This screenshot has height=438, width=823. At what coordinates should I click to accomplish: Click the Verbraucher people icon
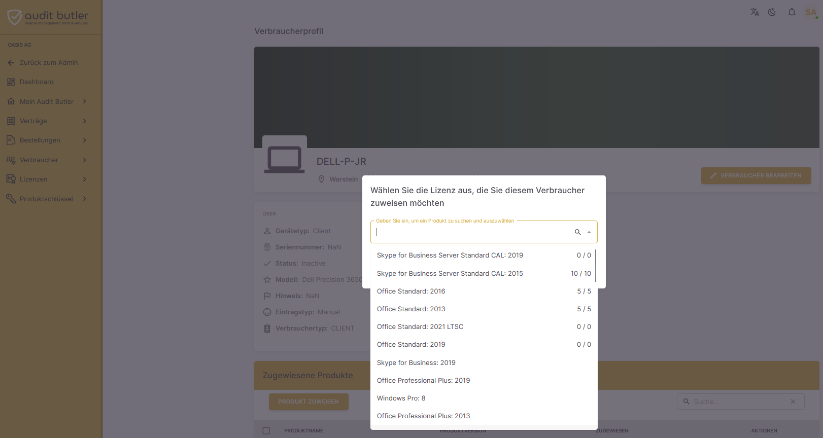(x=11, y=160)
